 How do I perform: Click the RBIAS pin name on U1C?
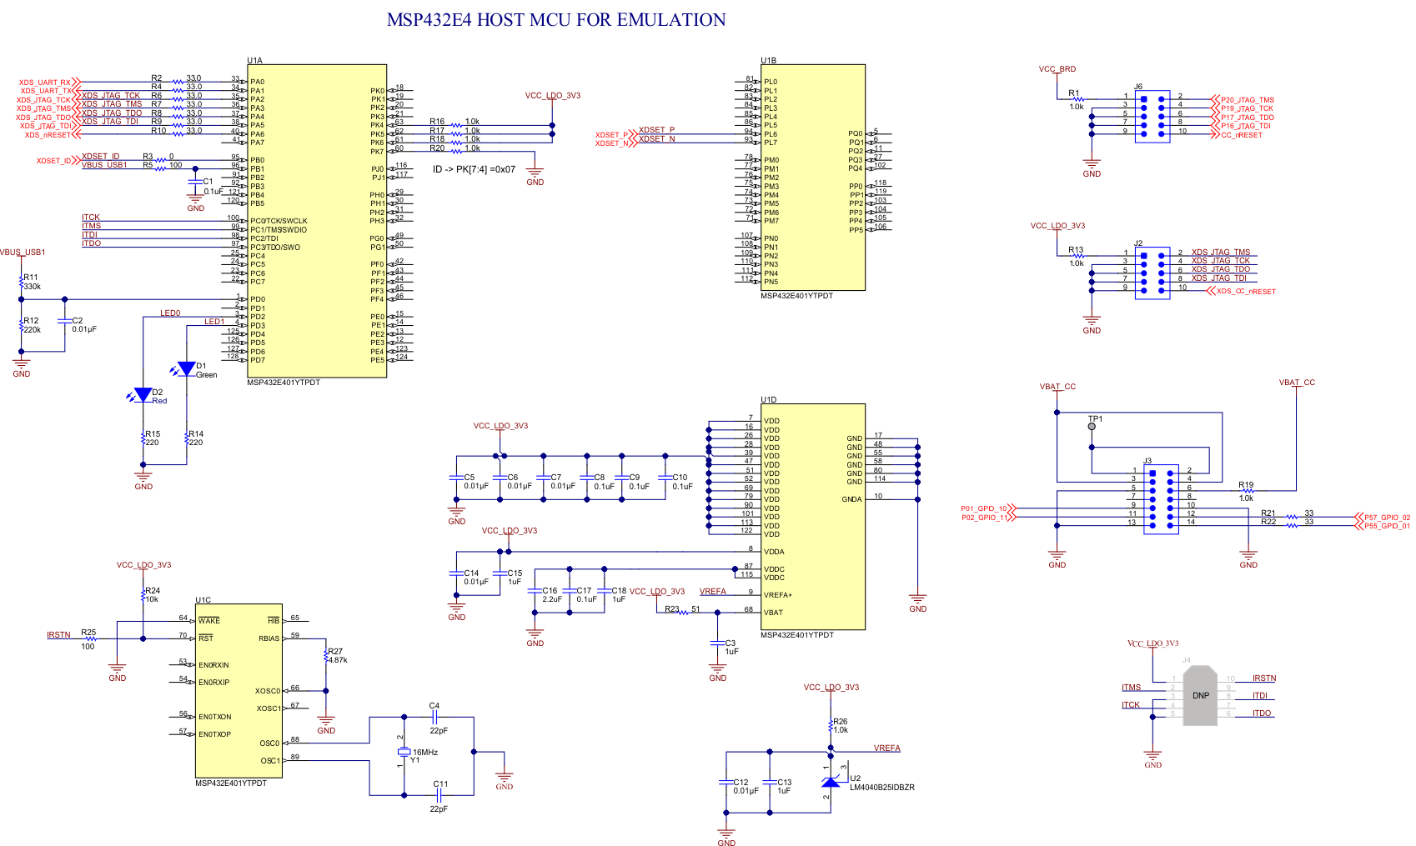pyautogui.click(x=269, y=638)
